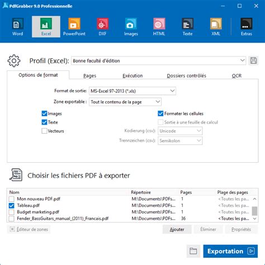The image size is (265, 265).
Task: Maximize the PdfGrabber window
Action: click(x=239, y=6)
